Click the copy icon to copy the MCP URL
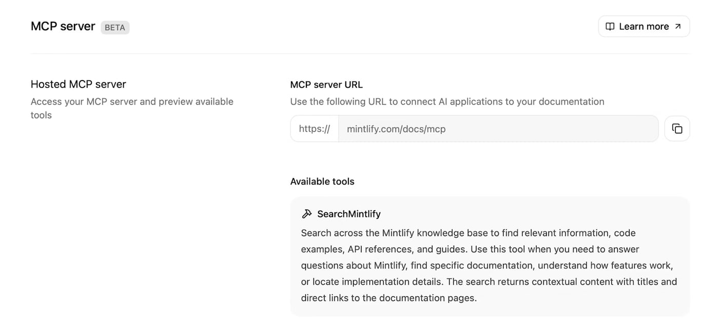Viewport: 701px width, 329px height. point(677,129)
